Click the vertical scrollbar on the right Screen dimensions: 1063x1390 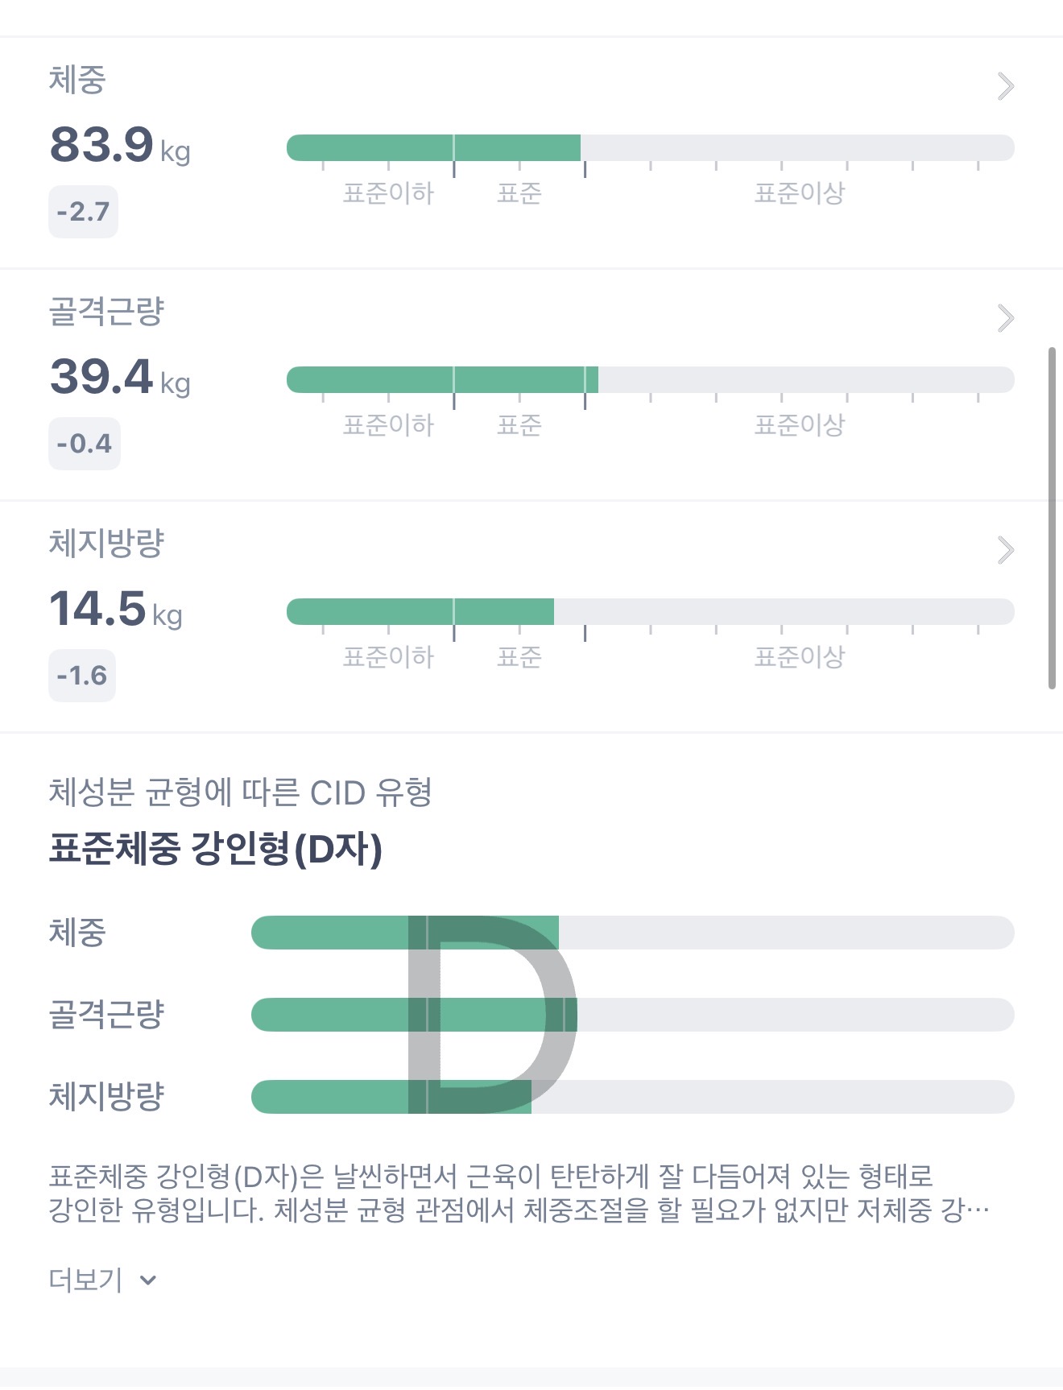[1052, 518]
